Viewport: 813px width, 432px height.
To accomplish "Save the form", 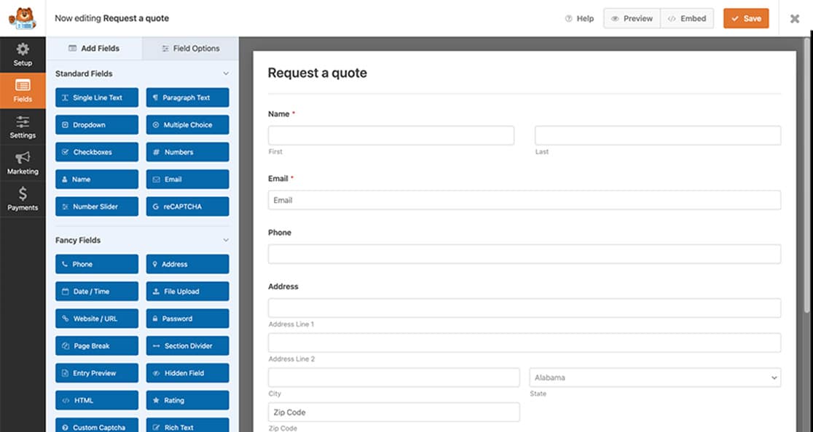I will coord(746,19).
